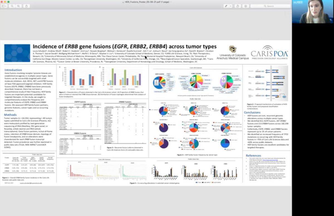Viewport: 334px width, 216px height.
Task: Click the speaker's webcam video thumbnail
Action: pyautogui.click(x=313, y=11)
